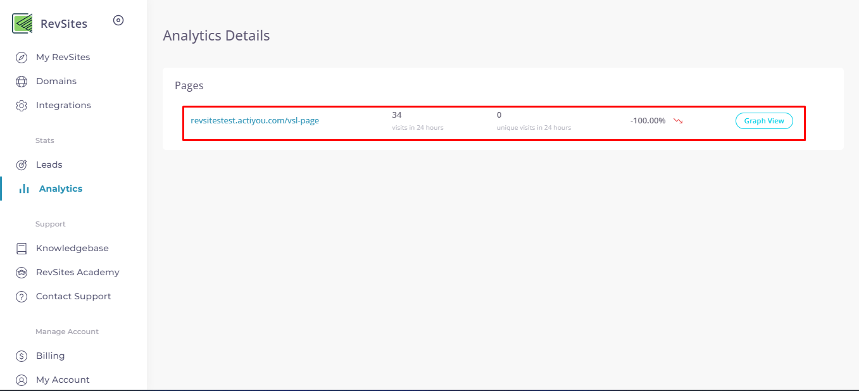
Task: Select the Knowledgebase book icon
Action: [22, 247]
